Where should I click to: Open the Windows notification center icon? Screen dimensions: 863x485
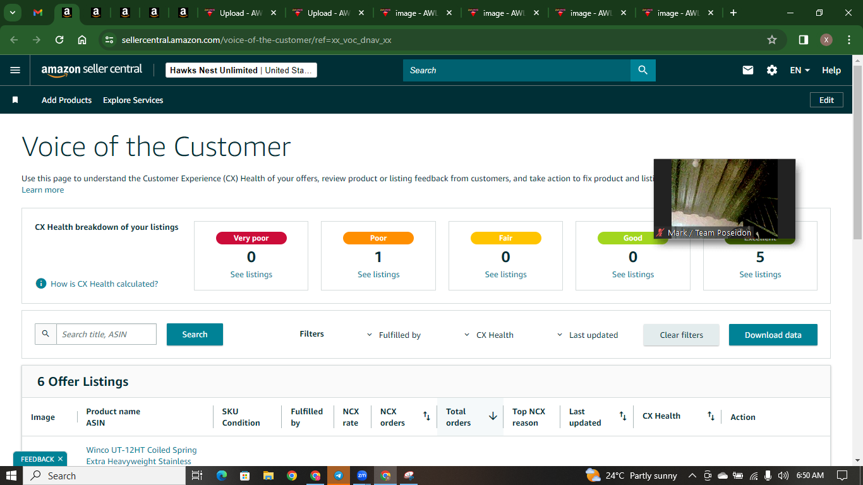(x=842, y=476)
